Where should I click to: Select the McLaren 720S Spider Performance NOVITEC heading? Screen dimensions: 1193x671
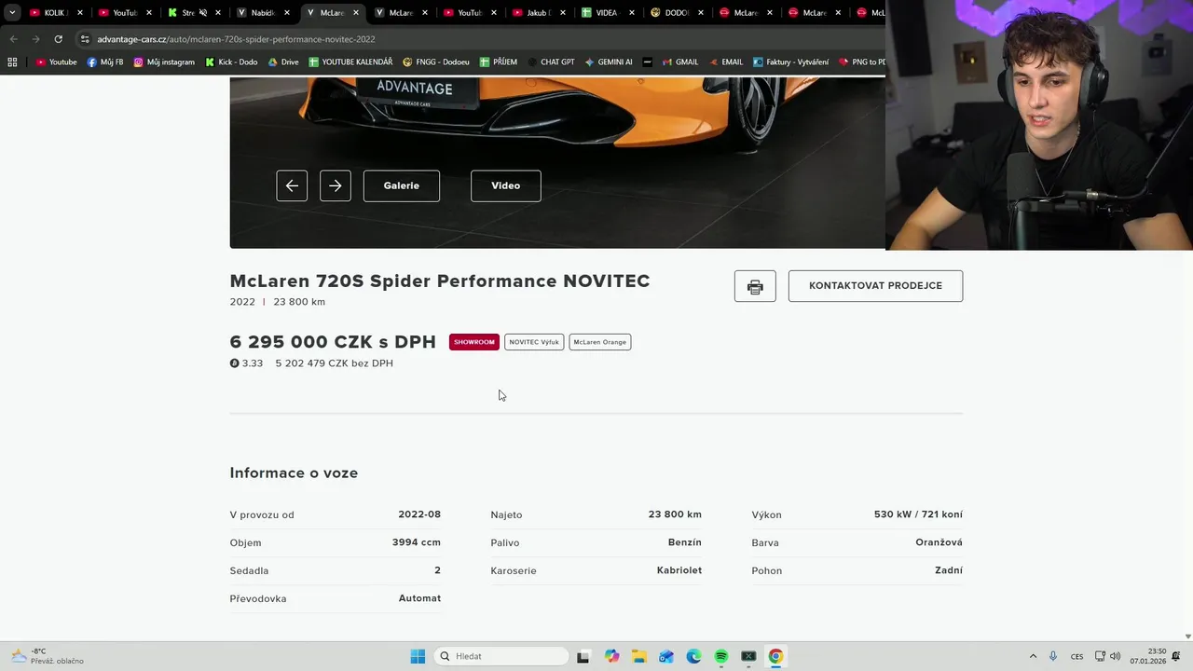tap(440, 281)
